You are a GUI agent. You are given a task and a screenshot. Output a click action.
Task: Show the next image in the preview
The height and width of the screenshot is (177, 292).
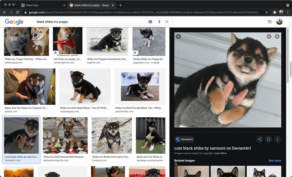277,36
